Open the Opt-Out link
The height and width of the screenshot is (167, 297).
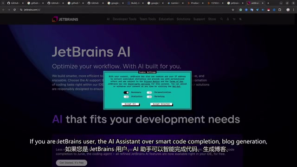[176, 86]
